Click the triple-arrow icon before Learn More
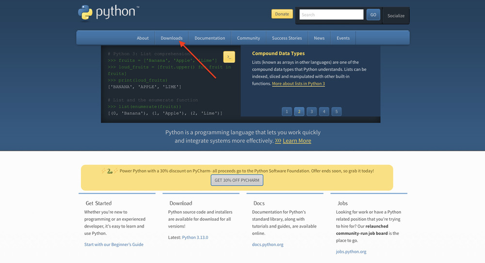Screen dimensions: 485x263 (278, 141)
